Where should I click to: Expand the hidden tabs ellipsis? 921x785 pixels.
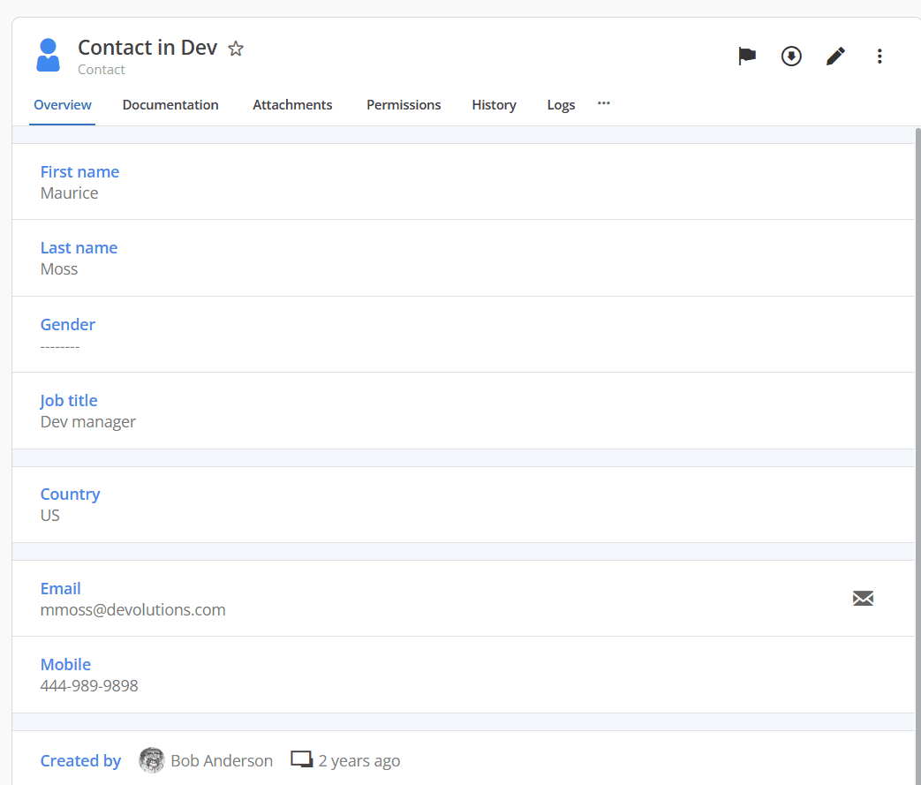point(604,103)
